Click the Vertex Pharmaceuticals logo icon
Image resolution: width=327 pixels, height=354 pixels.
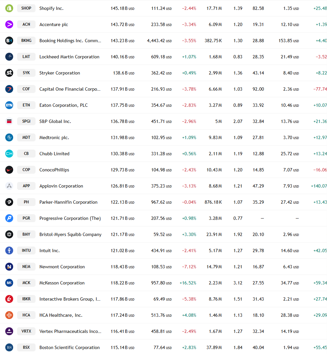pyautogui.click(x=9, y=331)
